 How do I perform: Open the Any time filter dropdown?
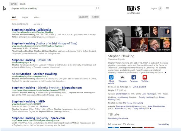click(x=38, y=24)
